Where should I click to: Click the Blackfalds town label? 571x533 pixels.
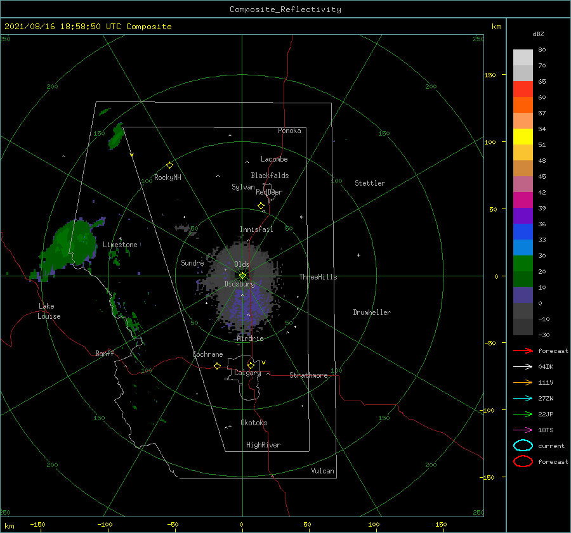[270, 176]
